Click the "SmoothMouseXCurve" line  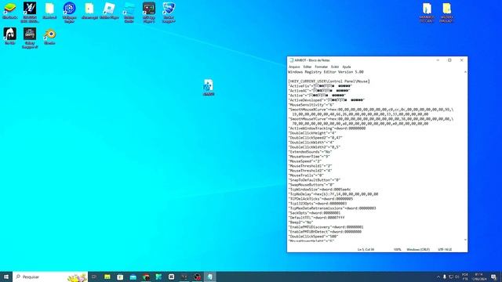click(x=371, y=110)
